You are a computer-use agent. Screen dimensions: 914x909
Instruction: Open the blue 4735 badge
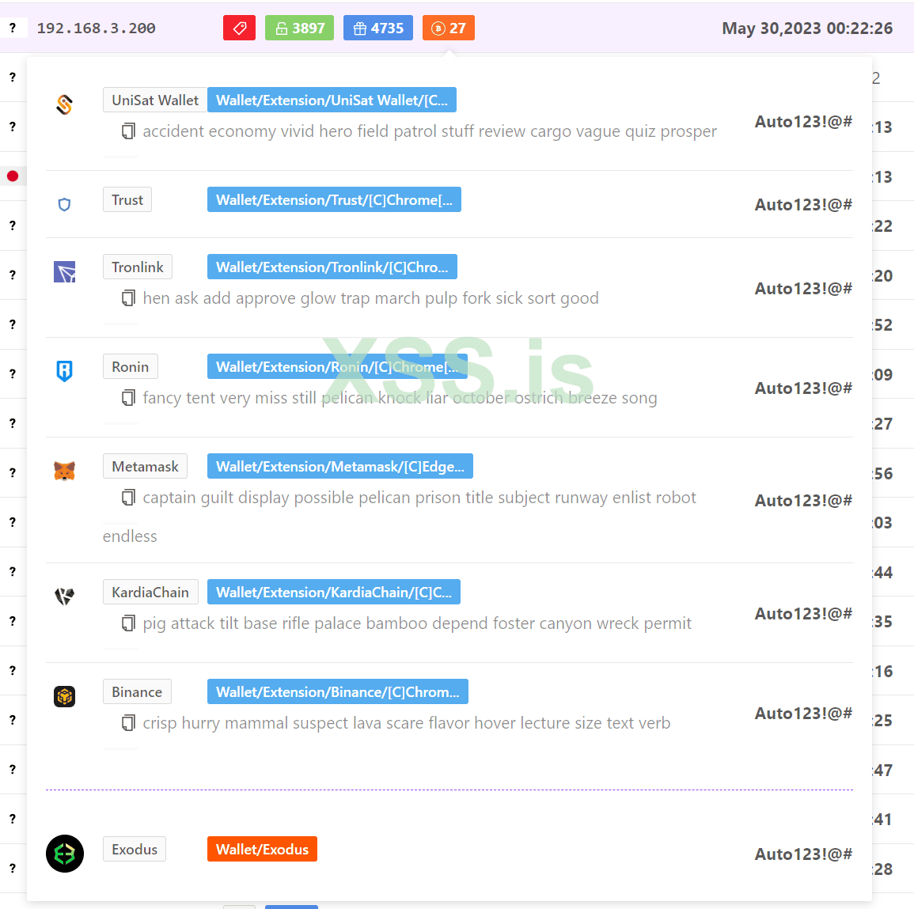tap(377, 28)
